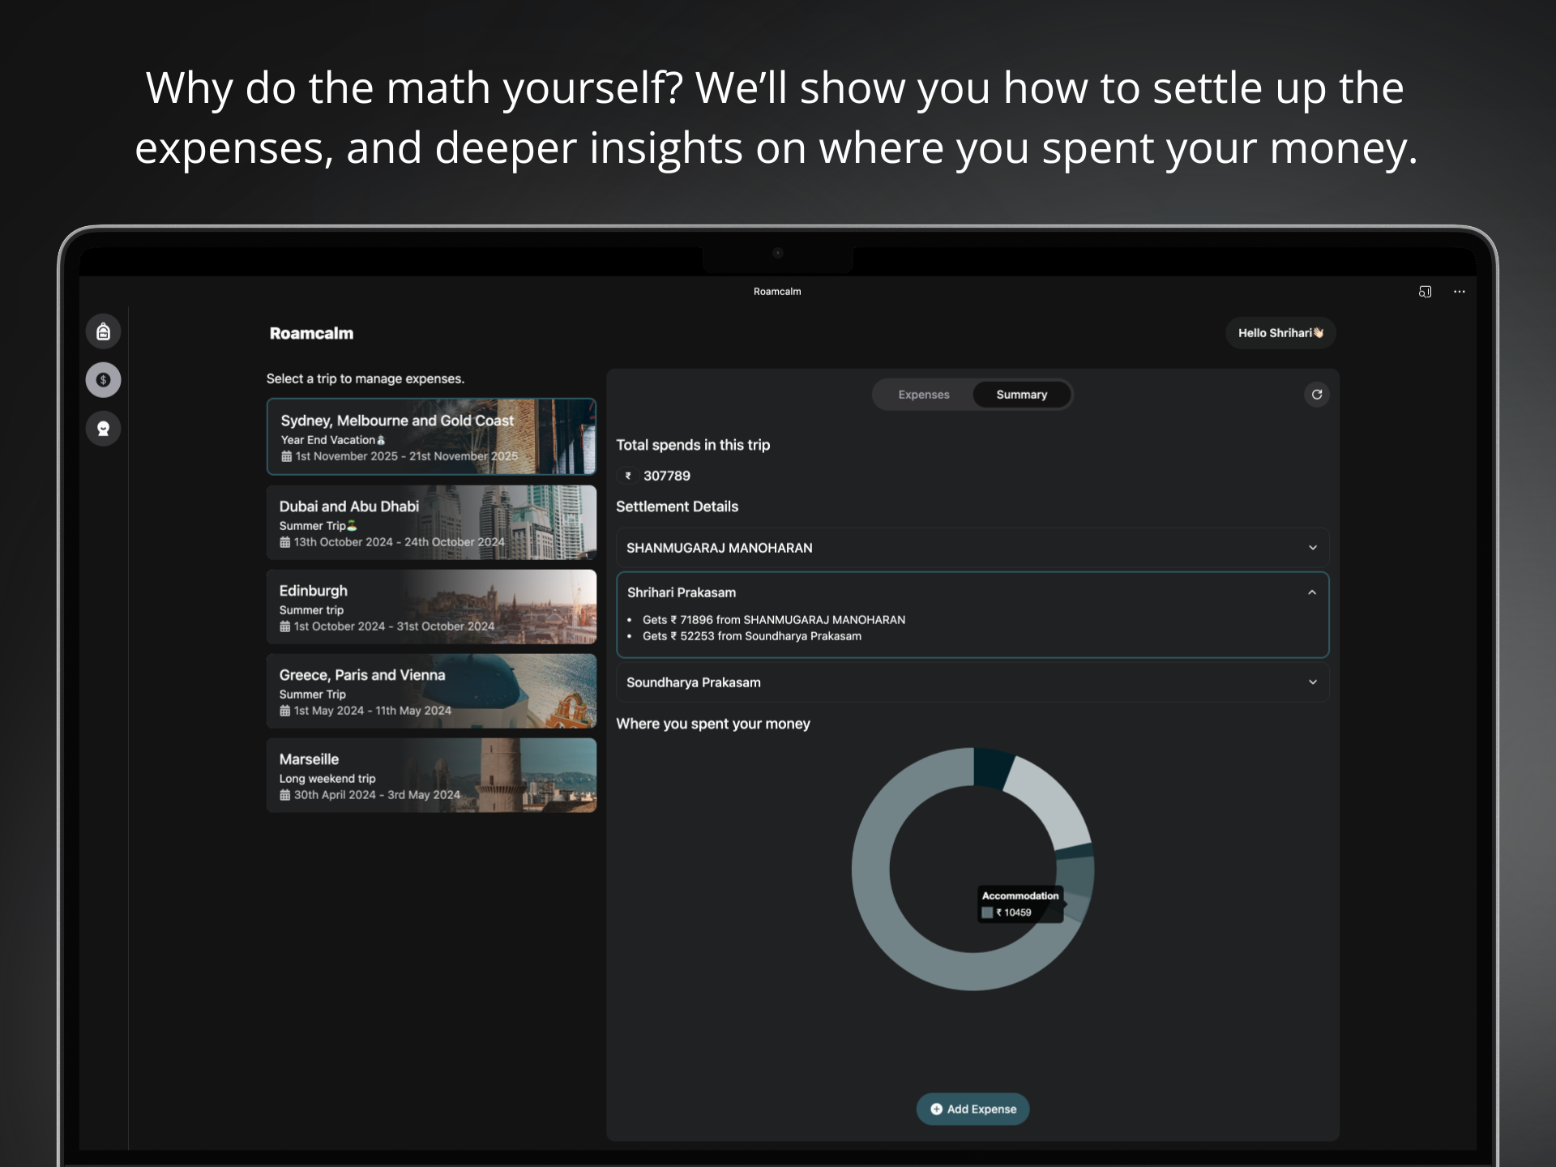Select the Edinburgh trip card

point(431,607)
